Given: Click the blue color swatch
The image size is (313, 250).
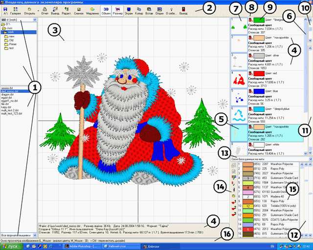Looking at the screenshot, I should click(x=259, y=91).
